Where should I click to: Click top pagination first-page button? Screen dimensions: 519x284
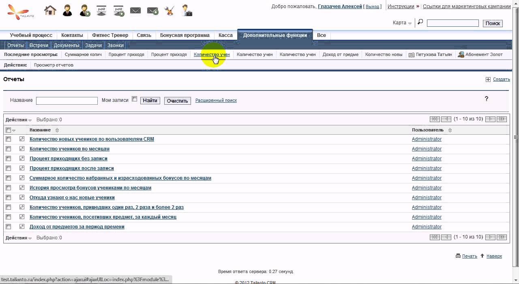[x=435, y=119]
